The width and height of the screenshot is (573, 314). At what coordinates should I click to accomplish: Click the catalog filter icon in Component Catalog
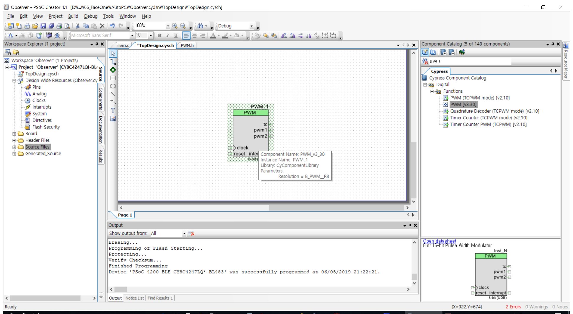pyautogui.click(x=425, y=52)
